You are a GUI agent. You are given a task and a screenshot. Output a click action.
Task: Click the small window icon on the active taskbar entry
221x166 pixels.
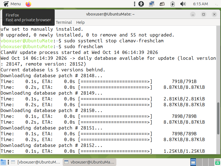(66, 162)
